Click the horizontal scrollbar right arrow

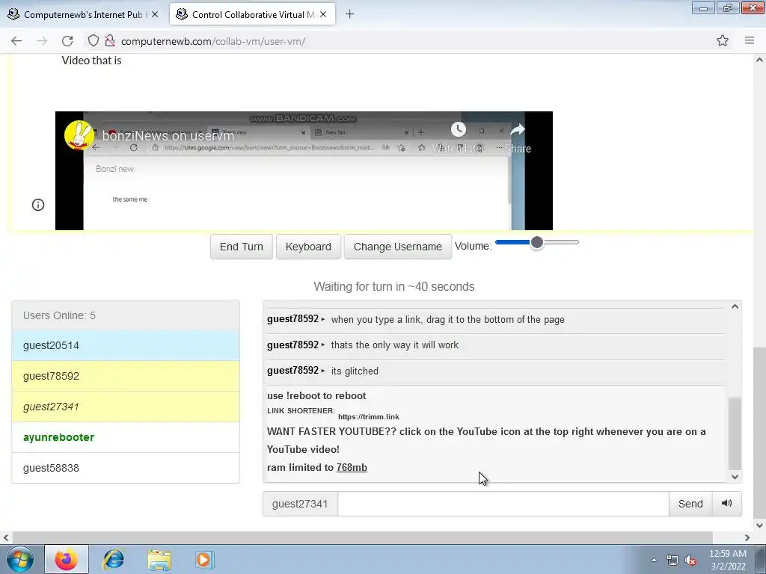[747, 538]
